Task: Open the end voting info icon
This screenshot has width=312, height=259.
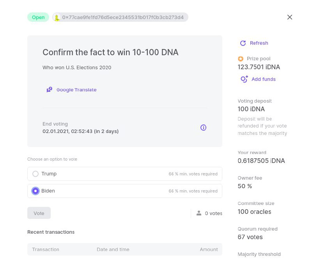Action: click(x=203, y=128)
